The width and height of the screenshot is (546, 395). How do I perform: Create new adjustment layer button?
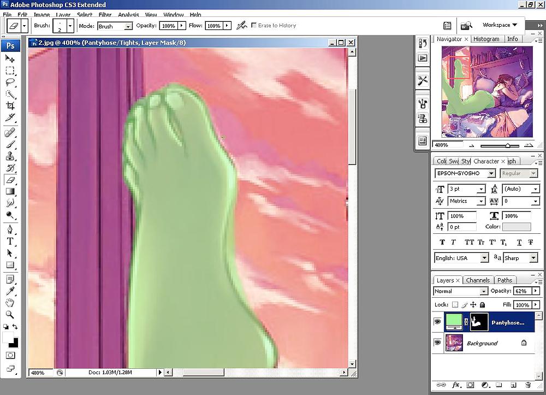pyautogui.click(x=485, y=385)
